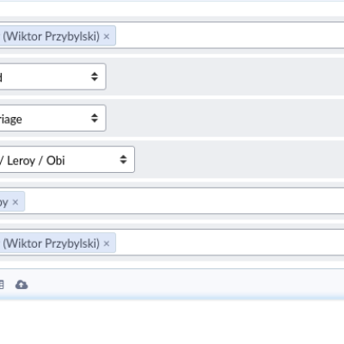This screenshot has height=344, width=344.
Task: Open the first short dropdown ending in 'd'
Action: coord(52,77)
